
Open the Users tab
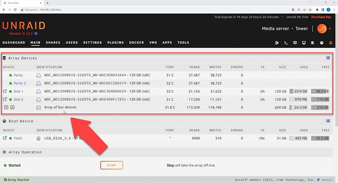(x=72, y=42)
